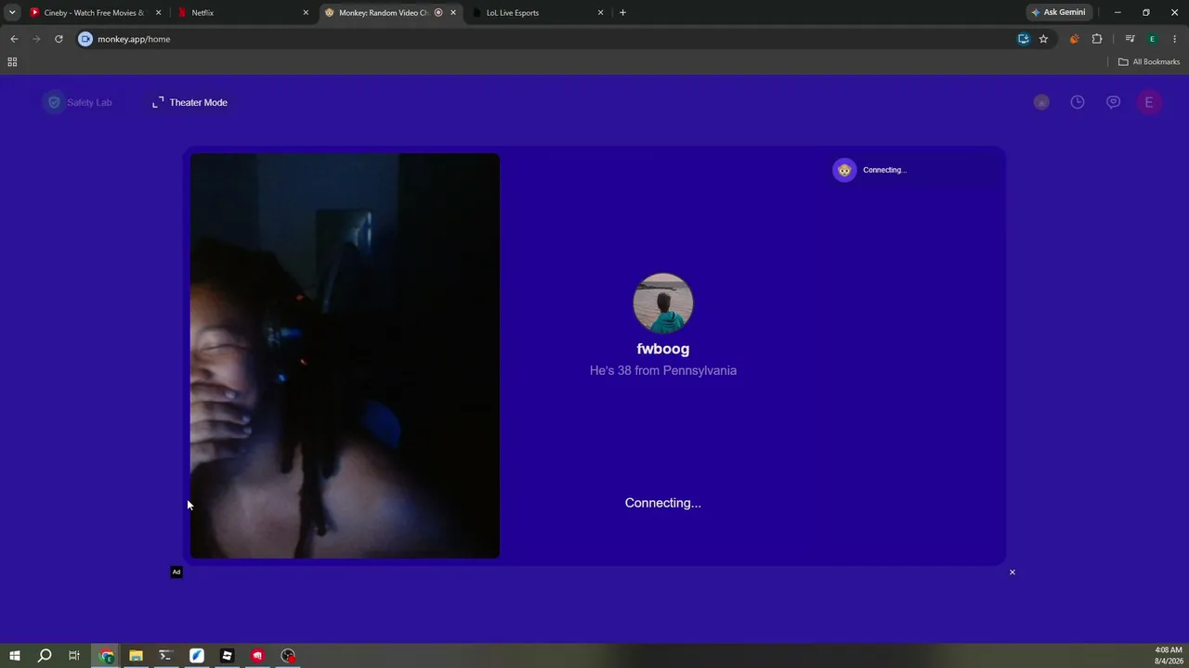
Task: Open the Extensions puzzle menu
Action: point(1097,39)
